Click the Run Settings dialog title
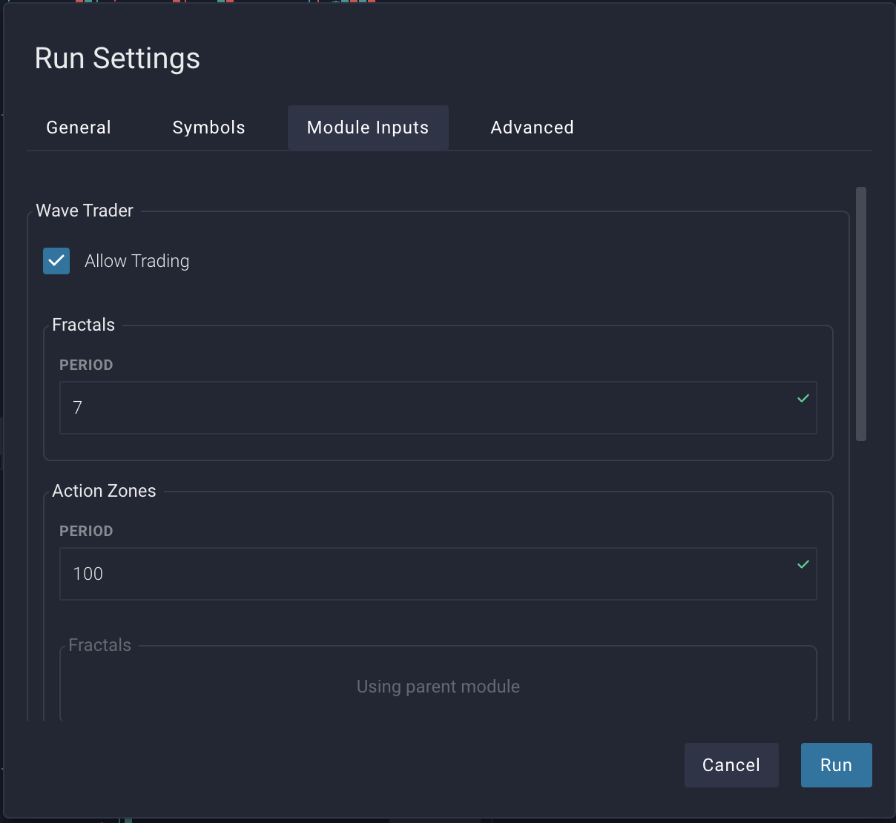 pos(117,59)
